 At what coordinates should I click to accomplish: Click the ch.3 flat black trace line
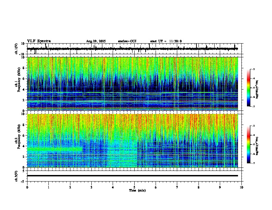132,176
